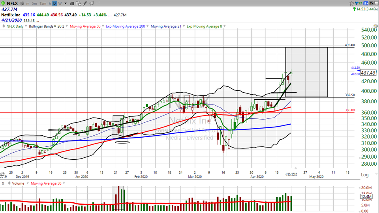The width and height of the screenshot is (379, 213).
Task: Toggle the Log scale button
Action: click(364, 175)
